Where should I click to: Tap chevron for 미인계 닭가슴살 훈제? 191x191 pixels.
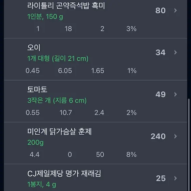click(175, 136)
